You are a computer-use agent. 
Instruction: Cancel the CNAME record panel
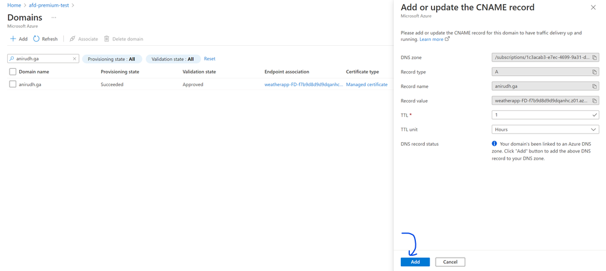tap(450, 262)
